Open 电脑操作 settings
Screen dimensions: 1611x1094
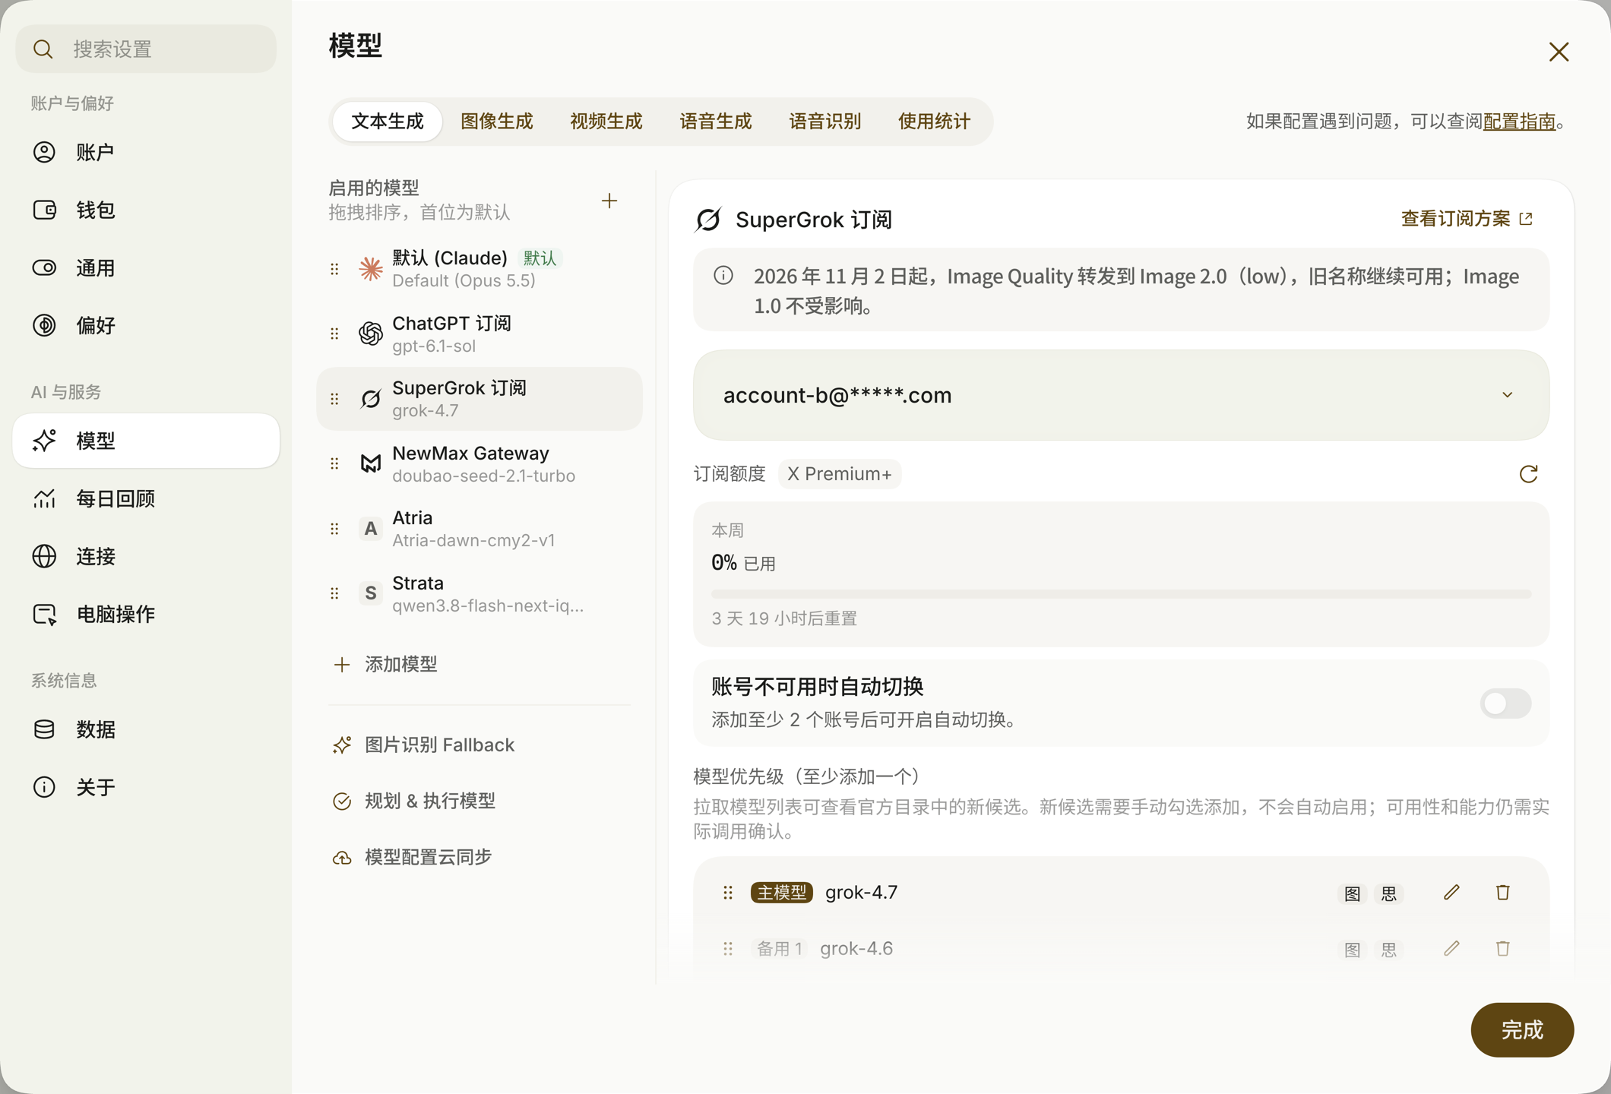coord(146,614)
